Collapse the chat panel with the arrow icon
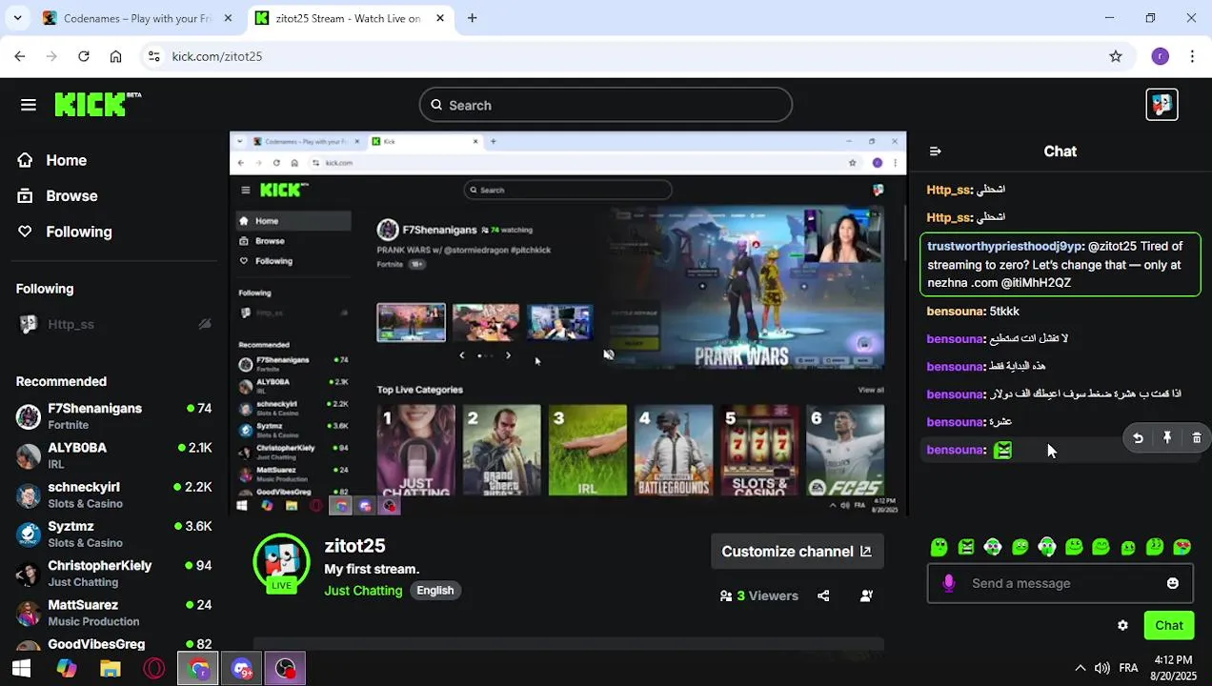Image resolution: width=1212 pixels, height=686 pixels. (935, 151)
